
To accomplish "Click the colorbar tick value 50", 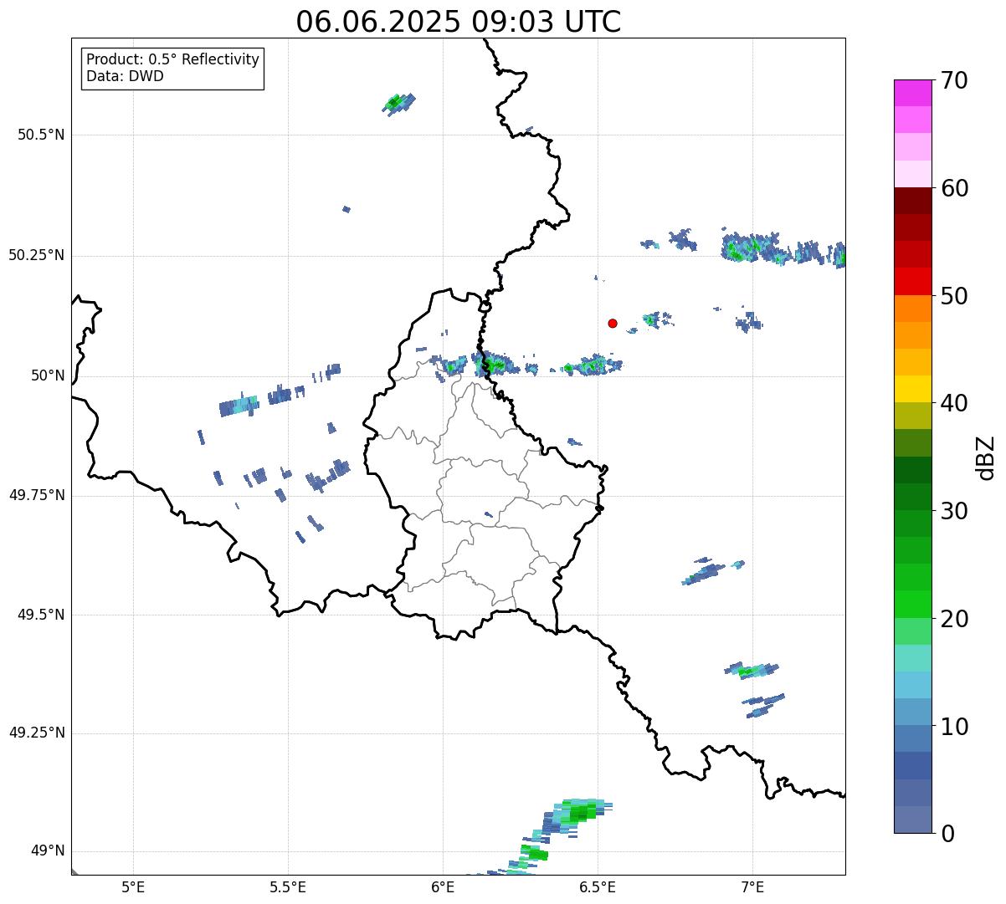I will [x=954, y=296].
